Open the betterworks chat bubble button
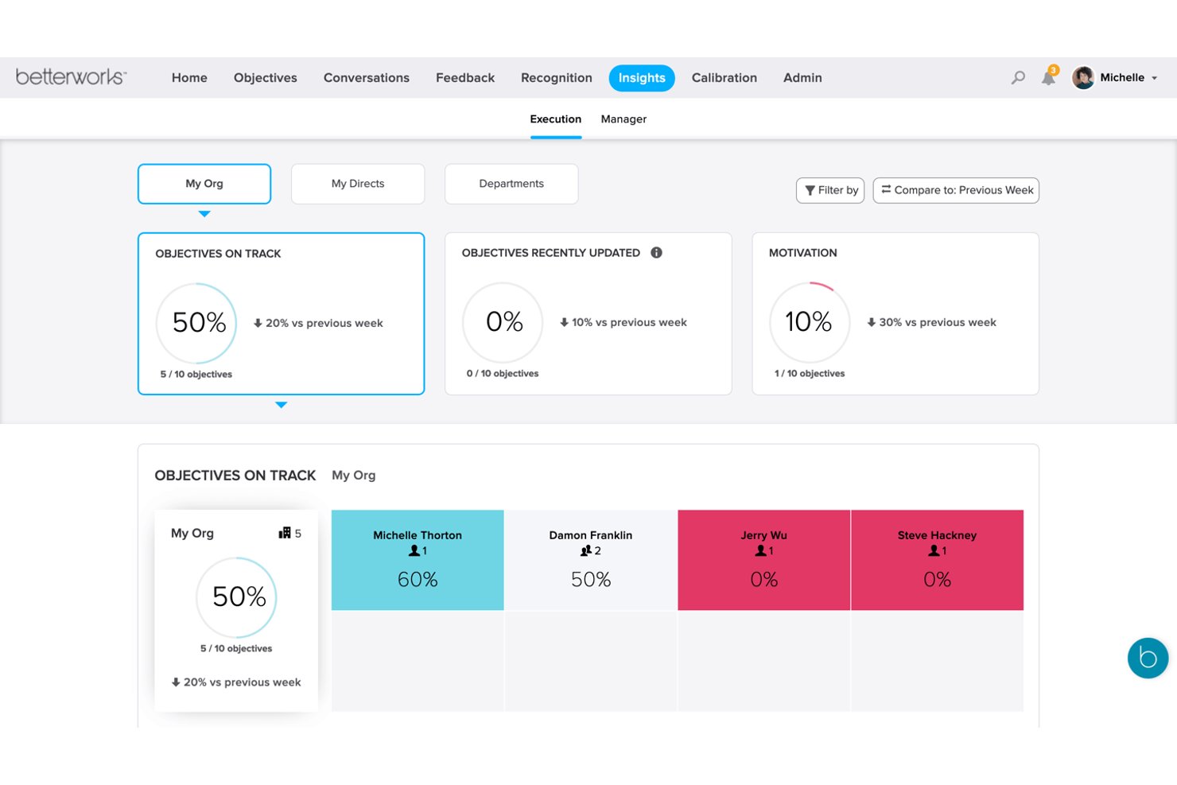 tap(1148, 658)
